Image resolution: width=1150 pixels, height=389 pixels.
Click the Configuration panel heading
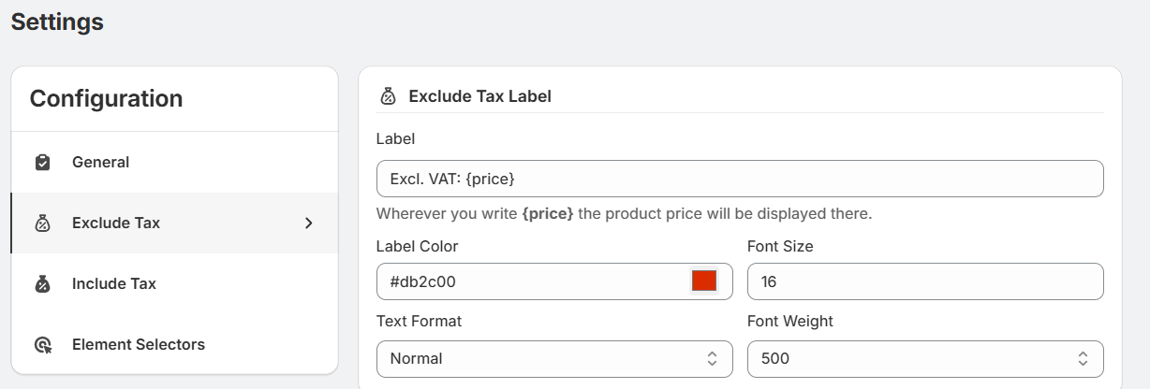[106, 98]
